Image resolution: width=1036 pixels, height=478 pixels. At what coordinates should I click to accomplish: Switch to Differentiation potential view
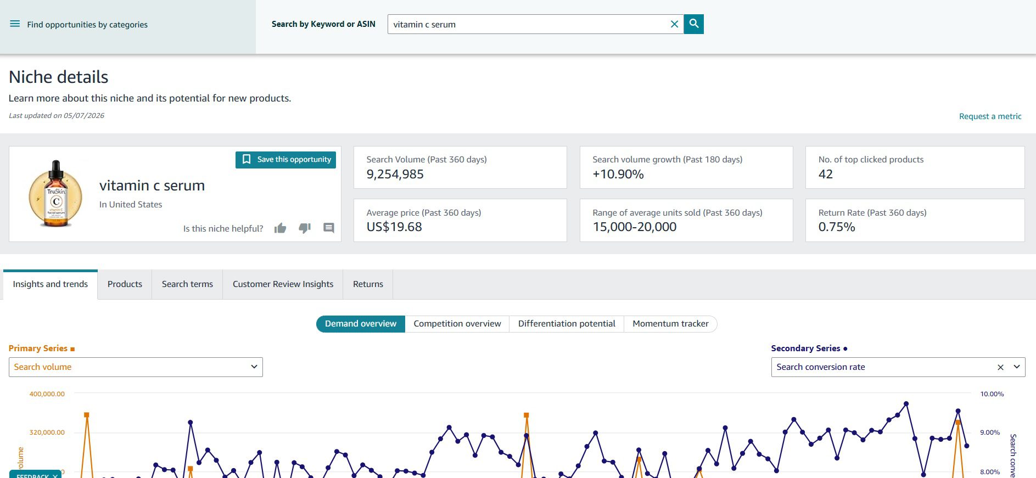(567, 324)
